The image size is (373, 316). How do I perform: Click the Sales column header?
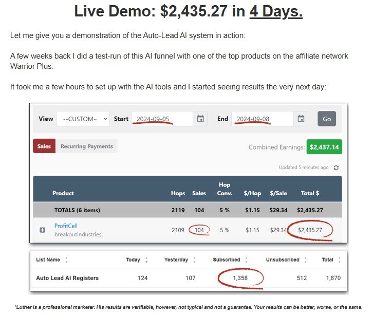199,193
